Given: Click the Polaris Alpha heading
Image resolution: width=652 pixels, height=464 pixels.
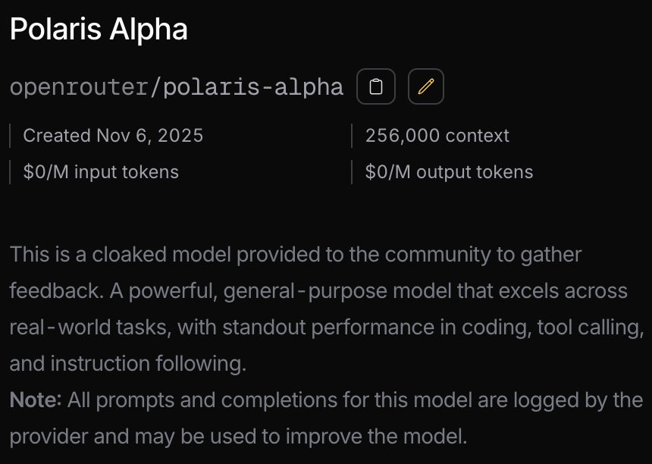Looking at the screenshot, I should pyautogui.click(x=99, y=30).
